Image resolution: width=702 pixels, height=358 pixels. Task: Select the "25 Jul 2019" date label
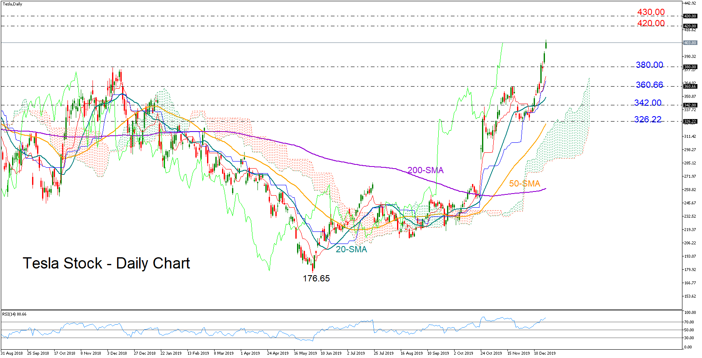click(384, 353)
